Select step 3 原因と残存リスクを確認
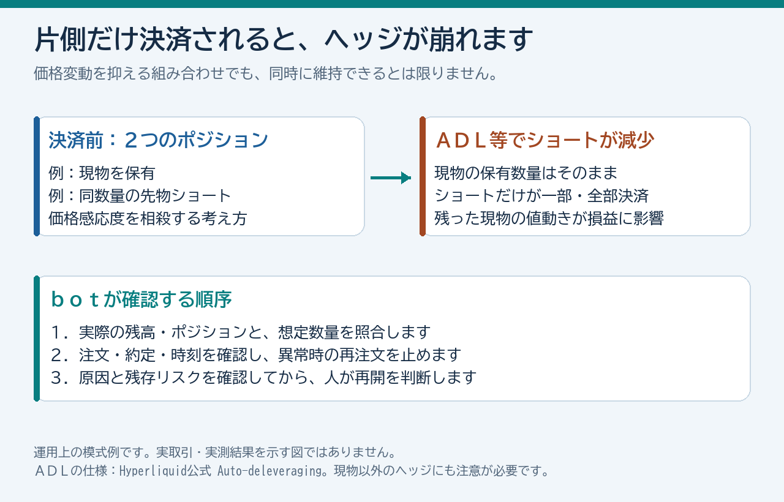The height and width of the screenshot is (502, 784). [x=264, y=378]
